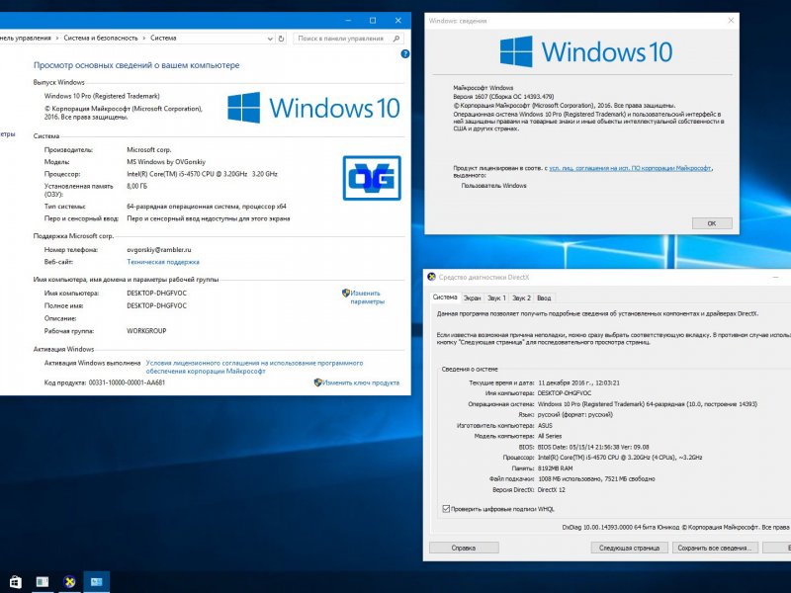Maximize the System control panel window
The height and width of the screenshot is (593, 791).
(373, 21)
